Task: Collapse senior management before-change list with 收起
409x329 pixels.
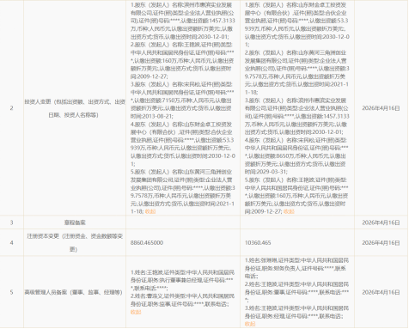Action: [136, 312]
